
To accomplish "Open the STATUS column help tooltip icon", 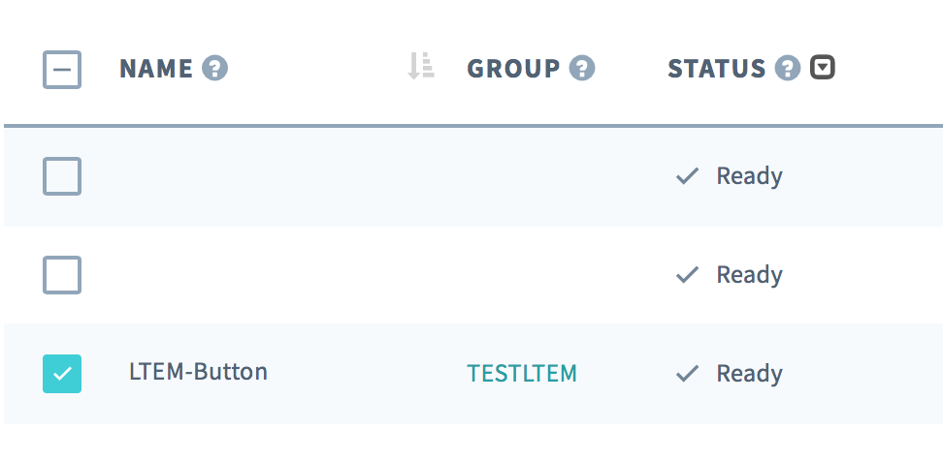I will pyautogui.click(x=788, y=69).
